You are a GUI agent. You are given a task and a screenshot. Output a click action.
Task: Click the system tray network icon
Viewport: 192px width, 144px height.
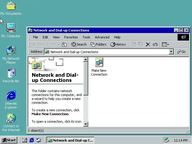point(167,140)
